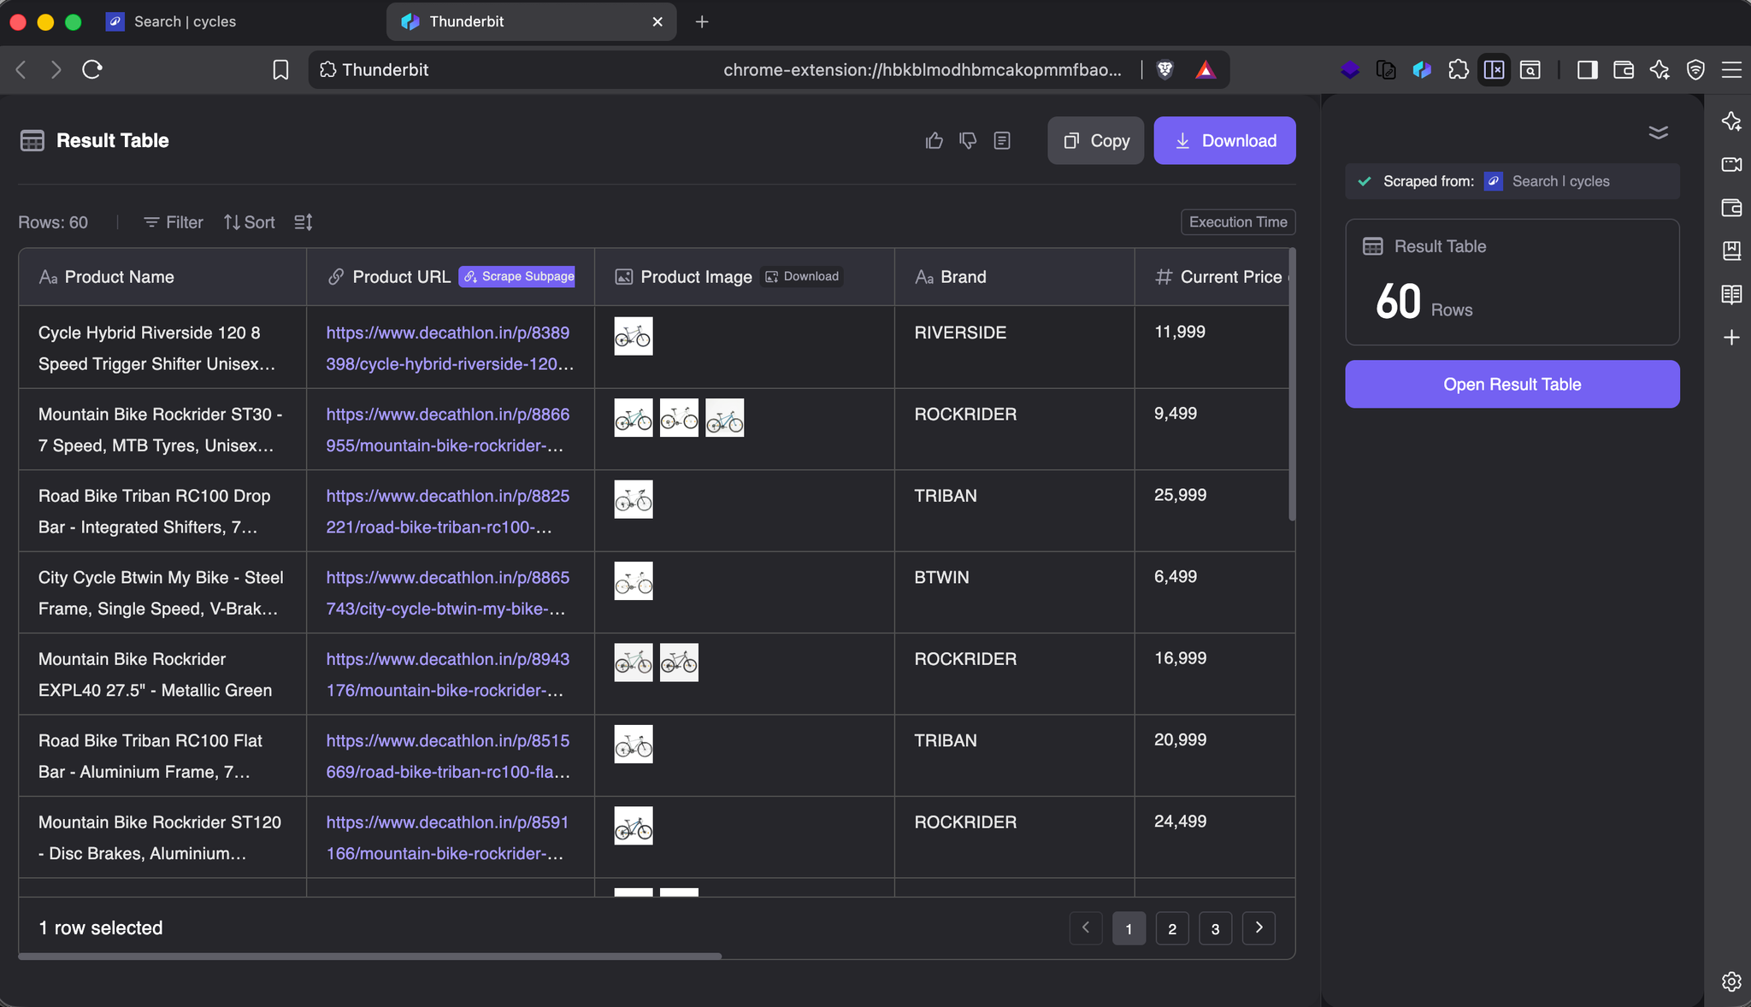Open the Rockrider ST30 product URL link
This screenshot has width=1751, height=1007.
pos(447,429)
